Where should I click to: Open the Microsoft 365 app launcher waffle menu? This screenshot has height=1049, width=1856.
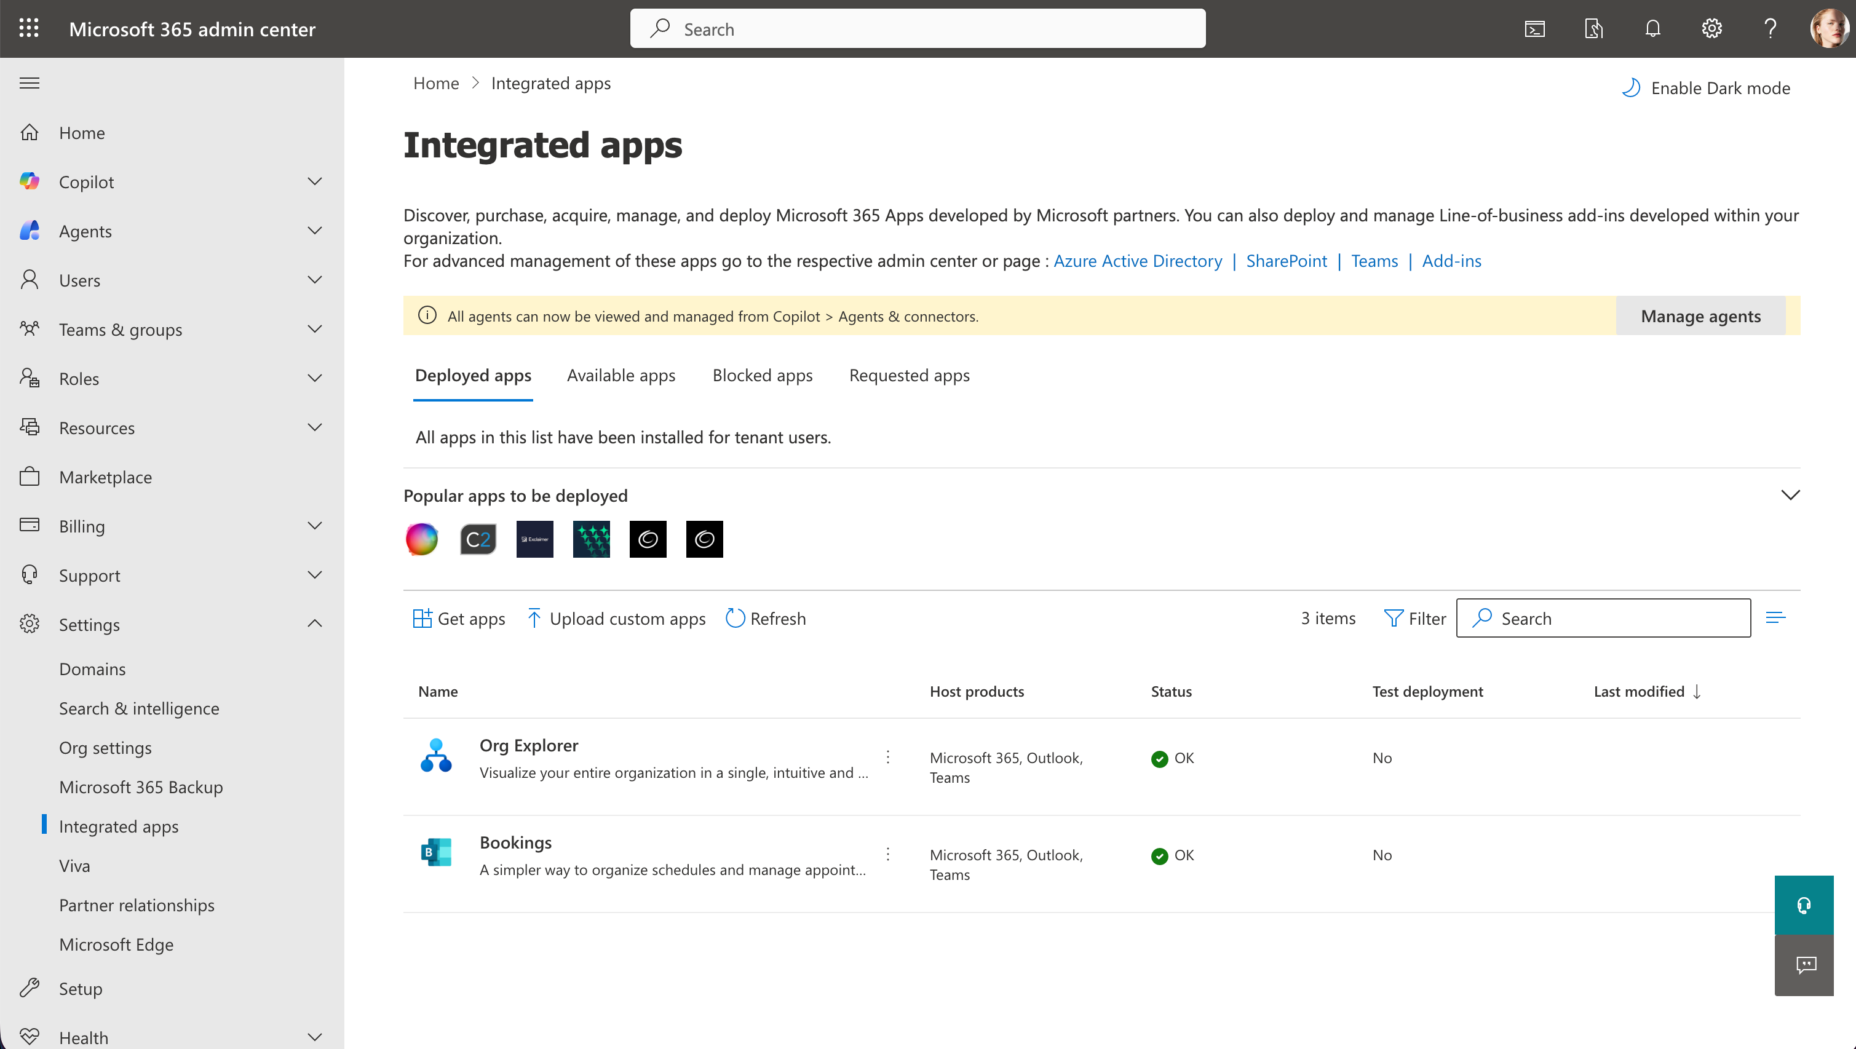[x=29, y=29]
